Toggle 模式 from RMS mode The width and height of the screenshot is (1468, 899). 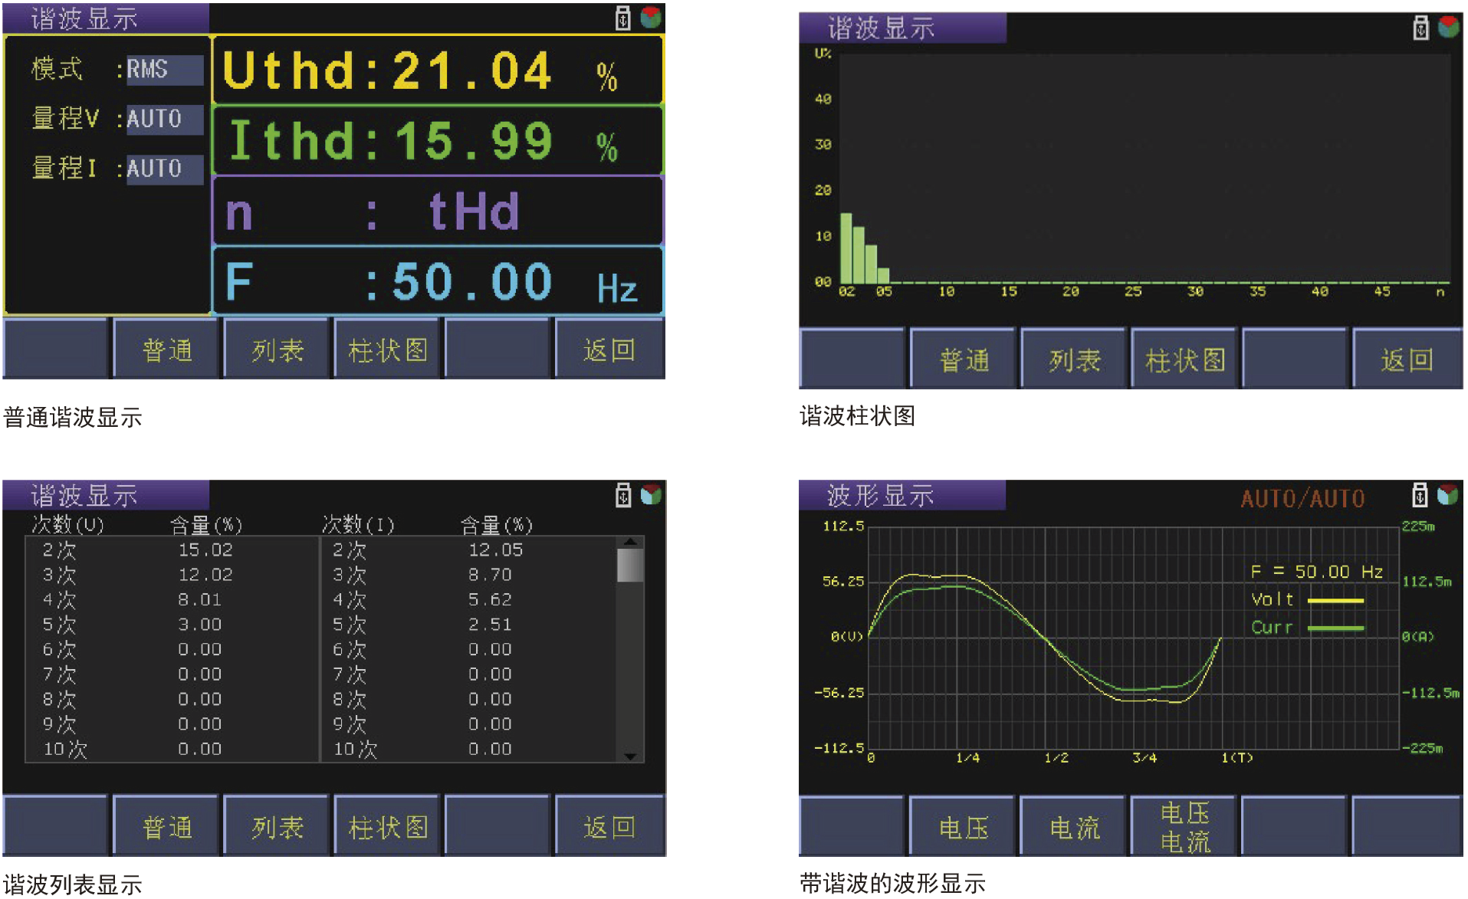coord(163,69)
